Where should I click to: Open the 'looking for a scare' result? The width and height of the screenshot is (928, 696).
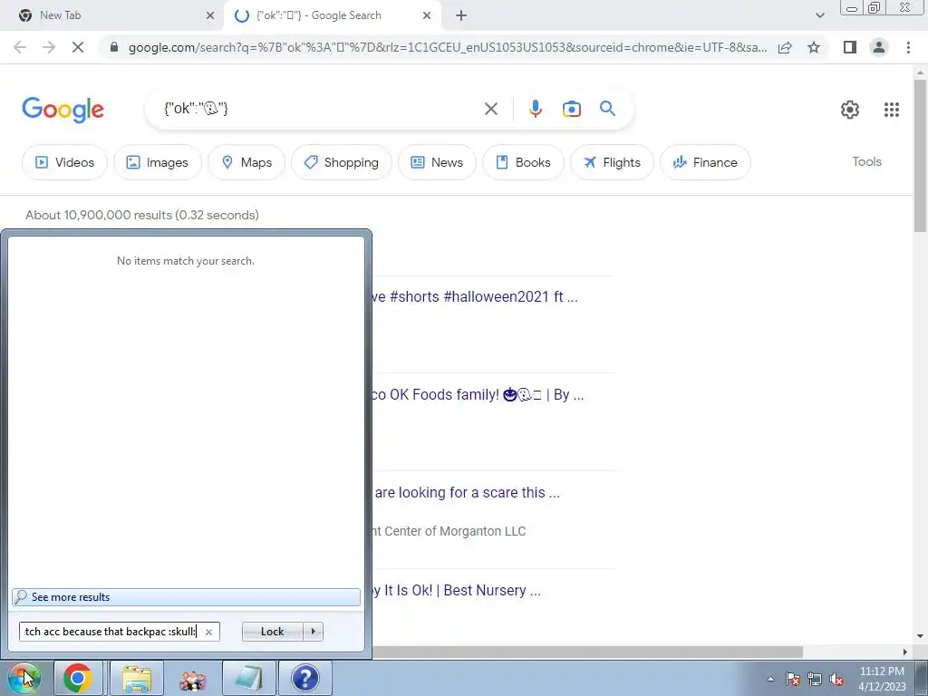[x=467, y=492]
